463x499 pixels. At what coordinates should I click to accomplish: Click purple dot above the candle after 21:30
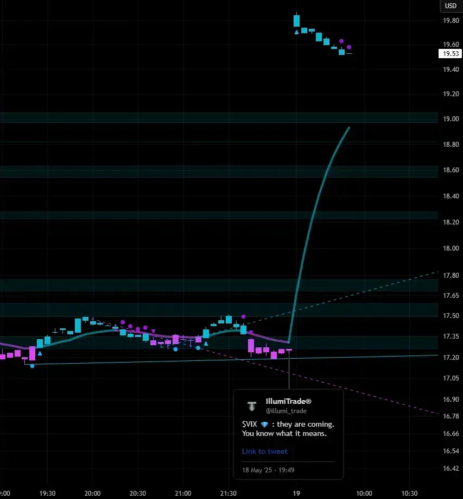[244, 316]
